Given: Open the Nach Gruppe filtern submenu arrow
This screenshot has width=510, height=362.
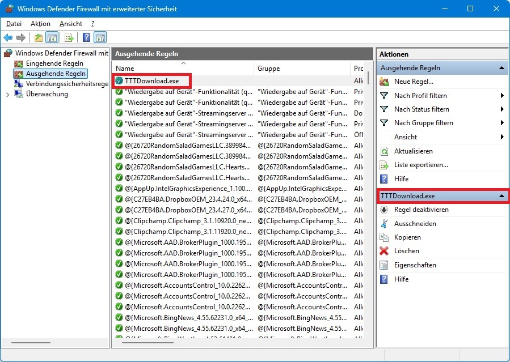Looking at the screenshot, I should [502, 123].
